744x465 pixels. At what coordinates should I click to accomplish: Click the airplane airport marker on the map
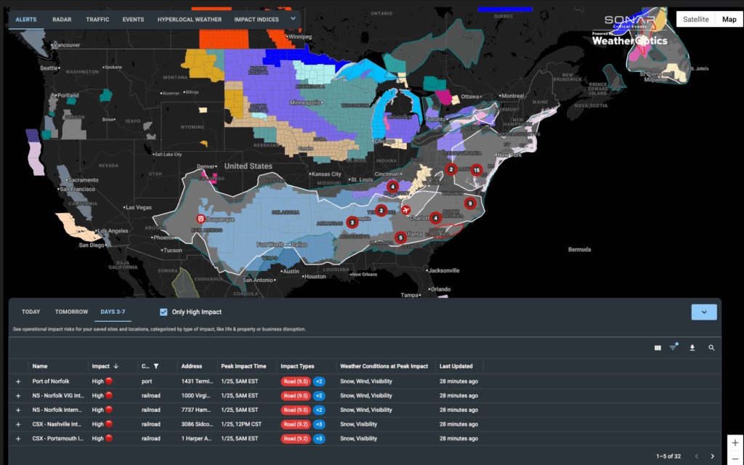405,211
